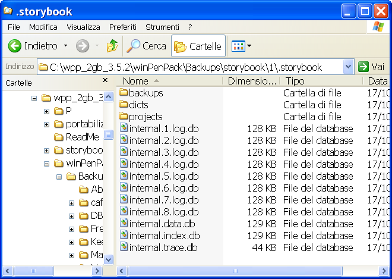The width and height of the screenshot is (392, 279).
Task: Select the backups folder icon
Action: point(124,92)
